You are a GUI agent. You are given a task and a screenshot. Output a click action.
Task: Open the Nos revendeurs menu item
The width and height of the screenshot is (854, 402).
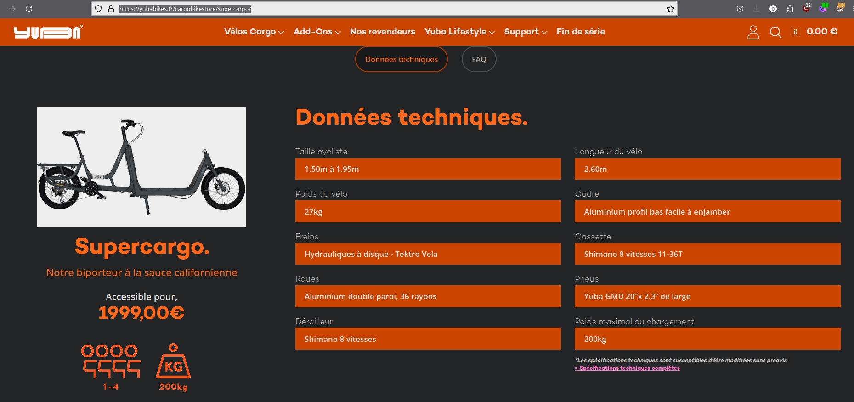click(x=382, y=32)
